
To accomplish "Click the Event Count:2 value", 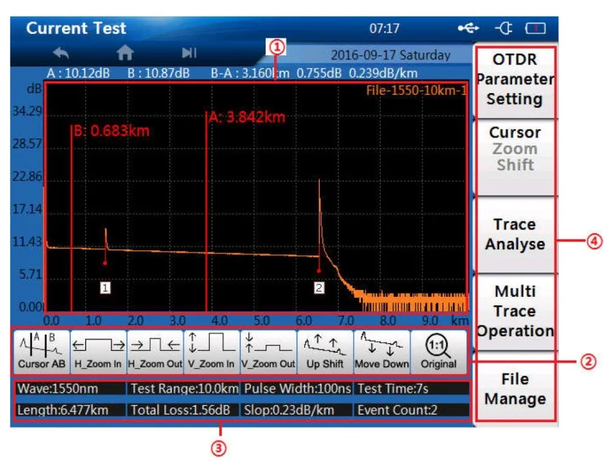I will click(x=411, y=410).
